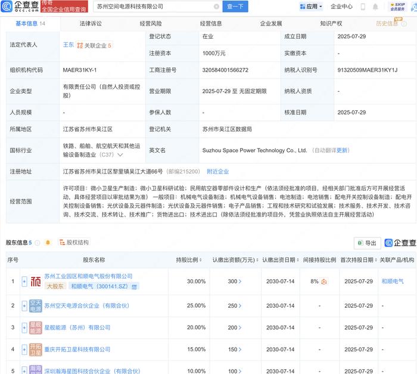Switch to 法律诉讼 tab
Image resolution: width=417 pixels, height=374 pixels.
(91, 24)
